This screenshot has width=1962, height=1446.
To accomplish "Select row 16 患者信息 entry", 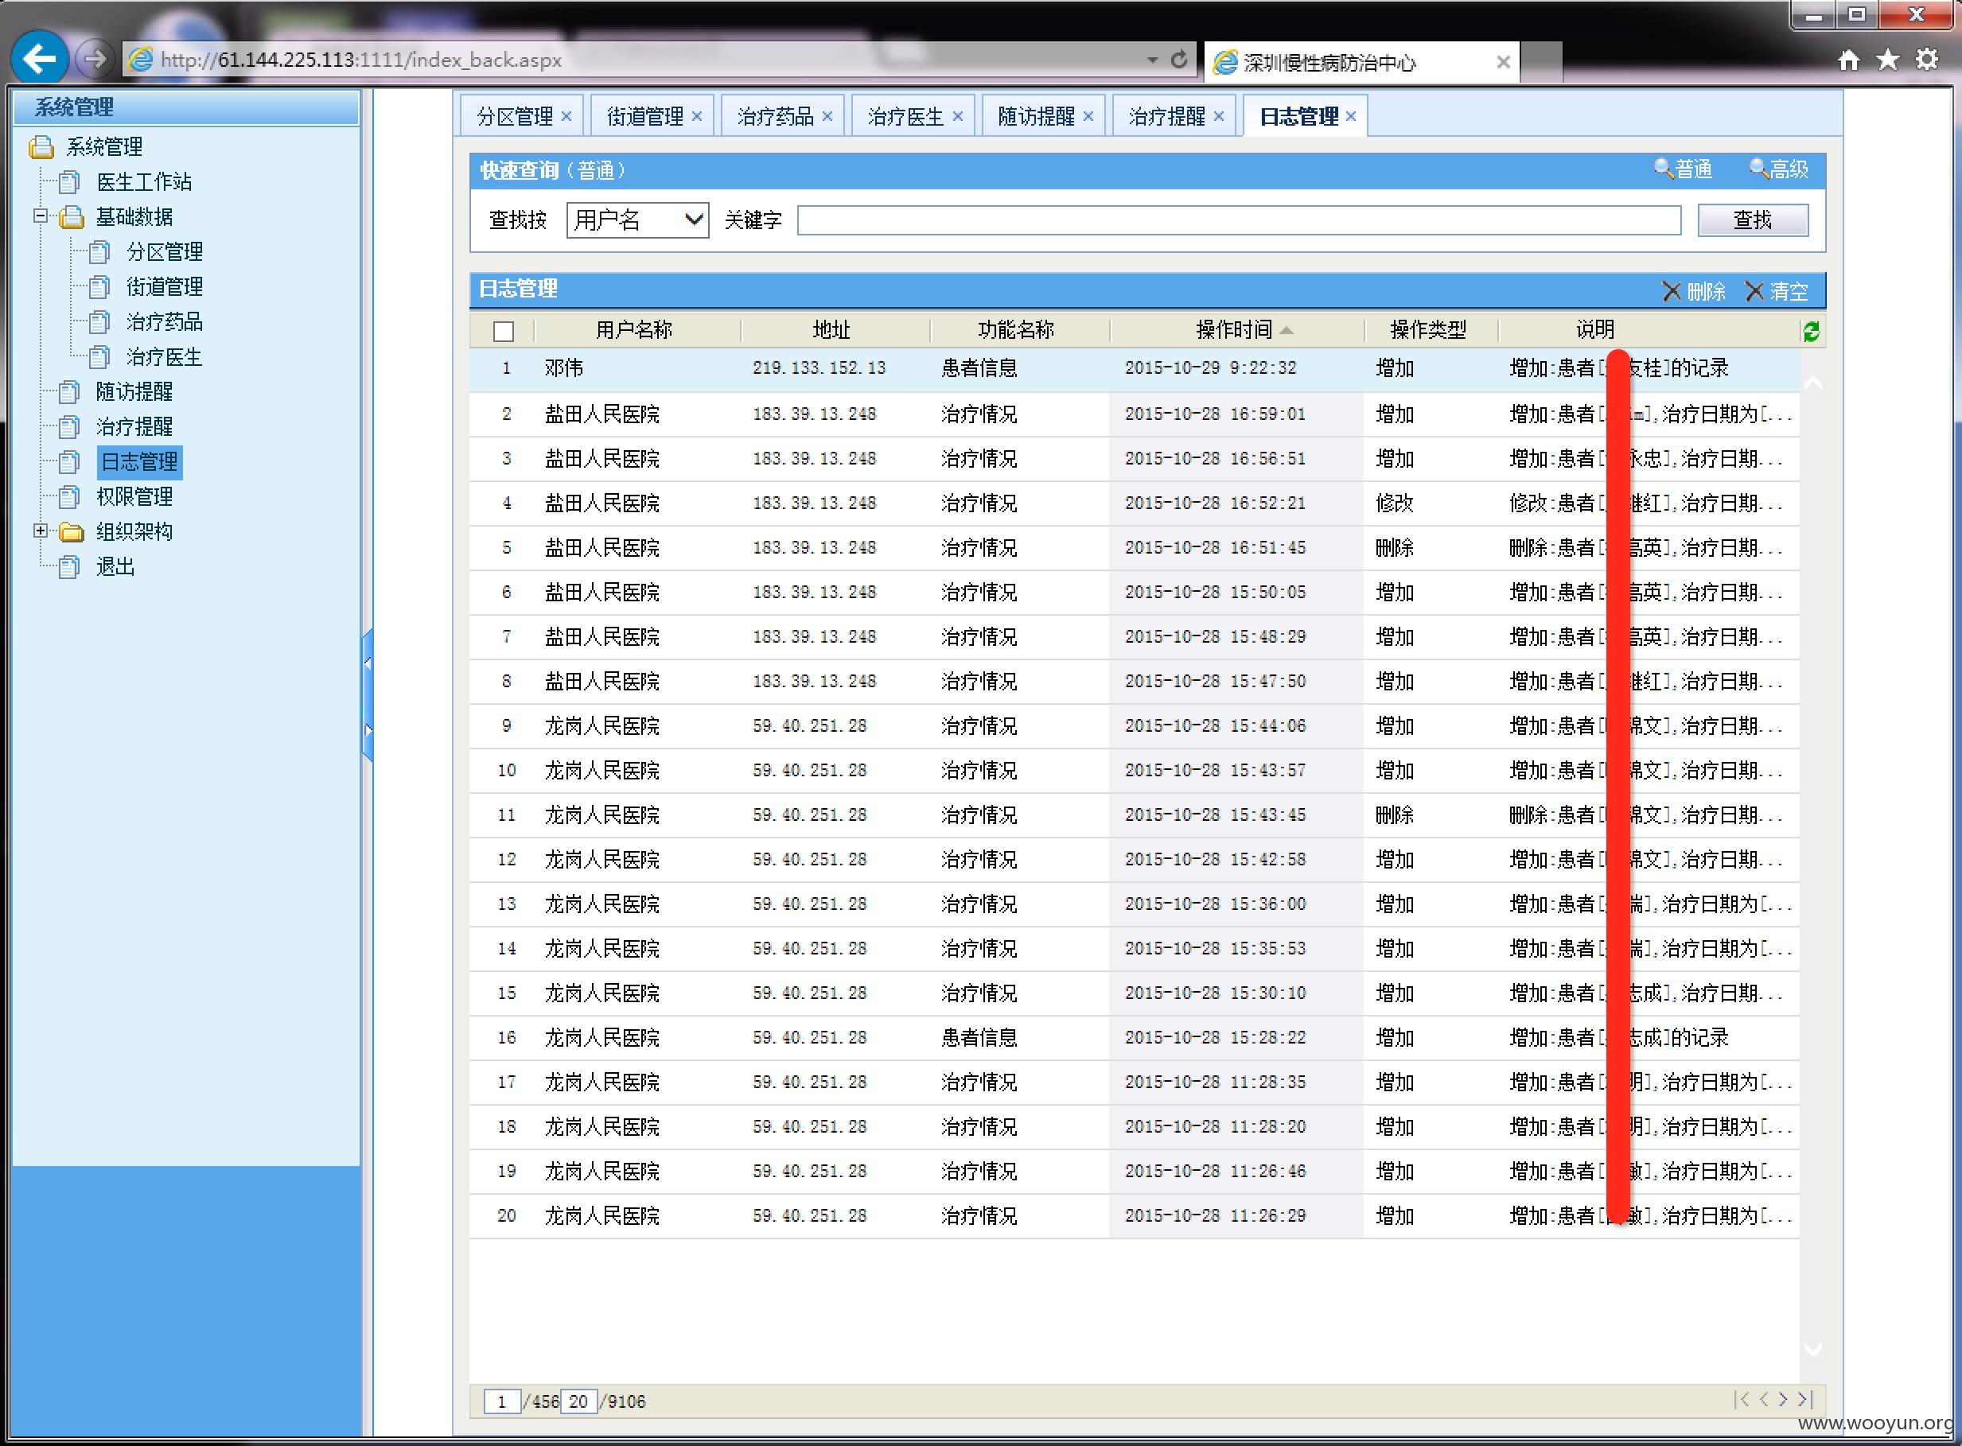I will 1134,1038.
